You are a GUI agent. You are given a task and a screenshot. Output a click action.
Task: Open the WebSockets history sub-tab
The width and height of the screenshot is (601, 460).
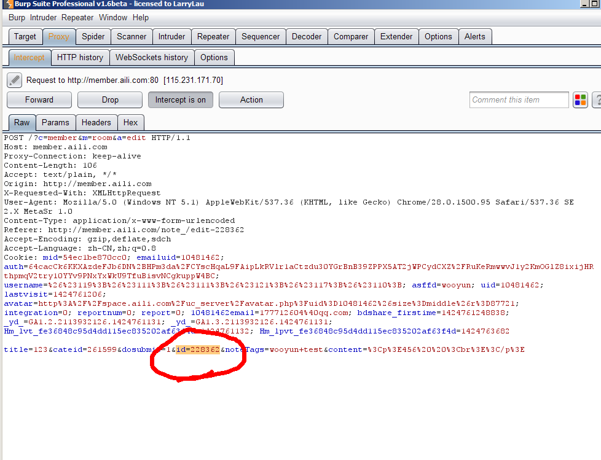pyautogui.click(x=152, y=58)
